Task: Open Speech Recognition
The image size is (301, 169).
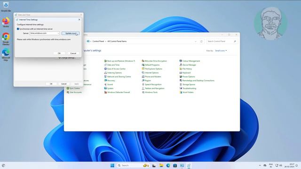Action: [x=151, y=84]
